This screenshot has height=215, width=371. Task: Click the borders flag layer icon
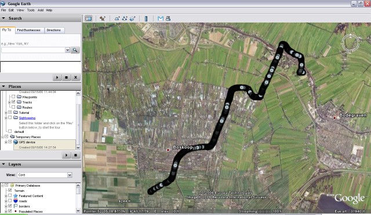click(16, 206)
